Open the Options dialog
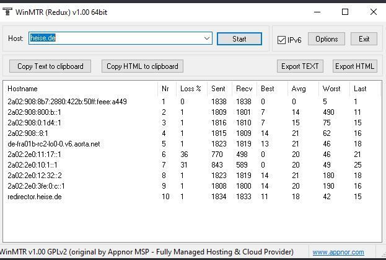 (x=326, y=39)
